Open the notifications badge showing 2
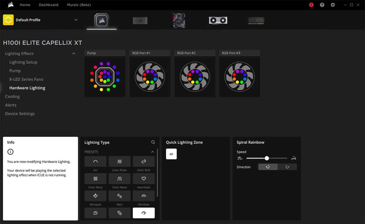This screenshot has height=224, width=365. [311, 5]
